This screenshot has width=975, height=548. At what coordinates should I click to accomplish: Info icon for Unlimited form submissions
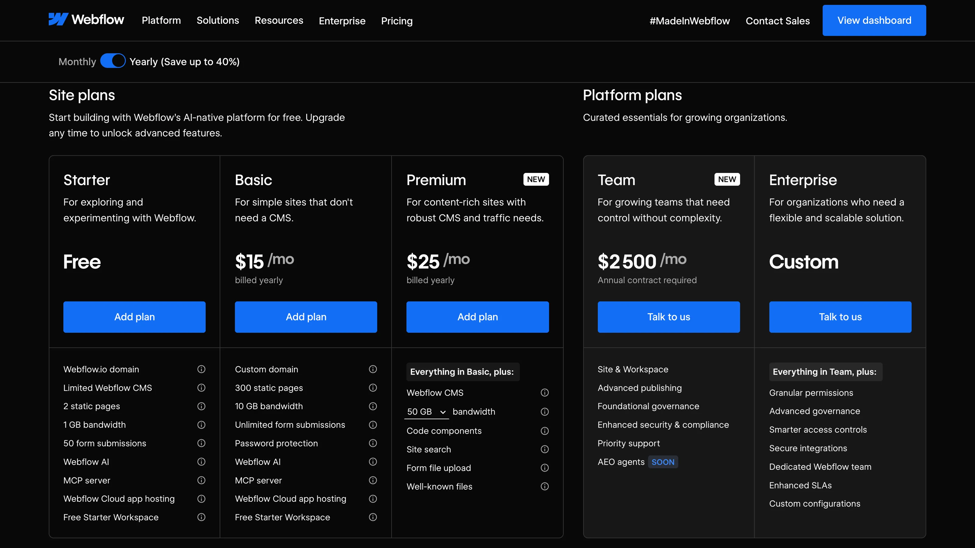point(373,425)
